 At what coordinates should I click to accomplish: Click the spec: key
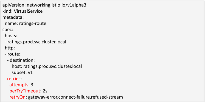click(8, 30)
